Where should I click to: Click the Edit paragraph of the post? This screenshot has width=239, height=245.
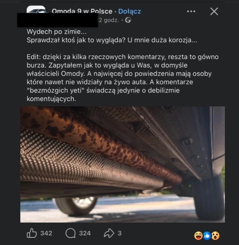123,78
